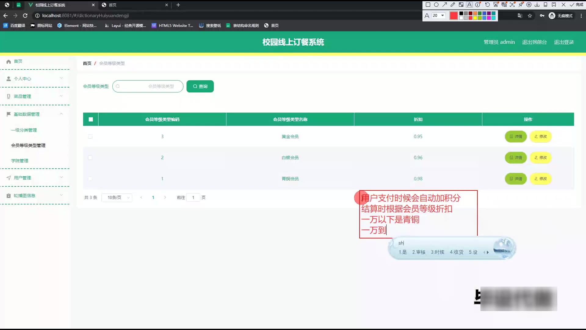Open the browser three-dot menu
Image resolution: width=586 pixels, height=330 pixels.
point(581,16)
